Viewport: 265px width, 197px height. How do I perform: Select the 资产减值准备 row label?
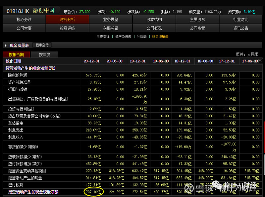tap(20, 82)
